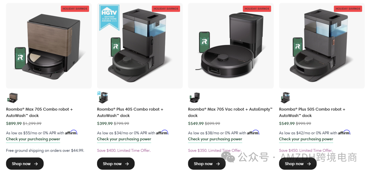Screen dimensions: 369x172
Task: Check your purchasing power for Max 705 Combo
Action: [x=33, y=139]
